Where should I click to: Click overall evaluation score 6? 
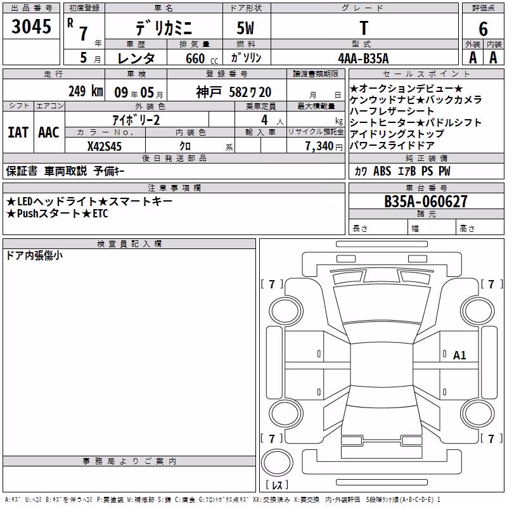click(483, 29)
